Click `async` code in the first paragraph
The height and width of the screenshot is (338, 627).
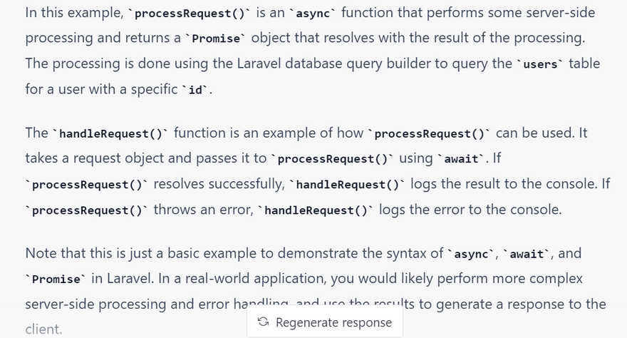pyautogui.click(x=315, y=14)
